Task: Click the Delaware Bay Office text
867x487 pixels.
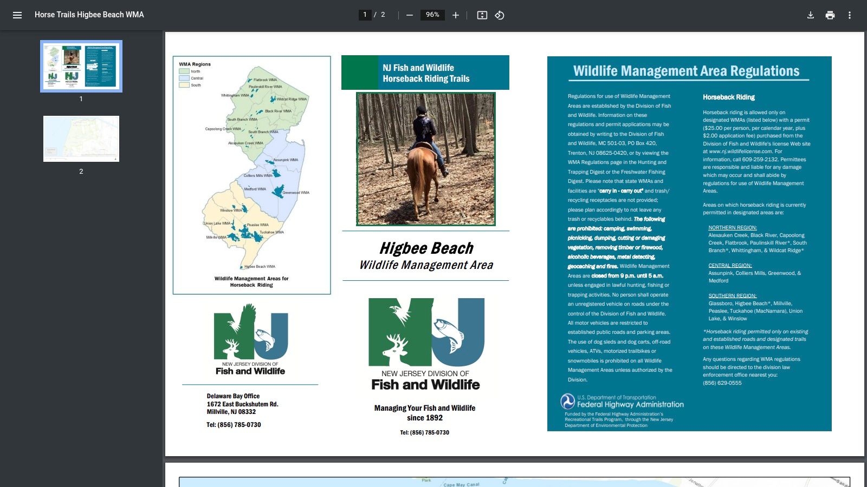Action: pos(233,396)
